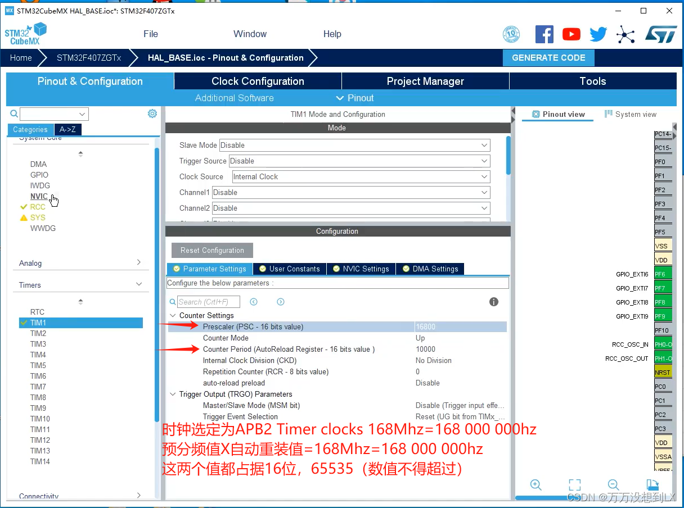Click the ST community network icon
The width and height of the screenshot is (684, 508).
tap(625, 34)
